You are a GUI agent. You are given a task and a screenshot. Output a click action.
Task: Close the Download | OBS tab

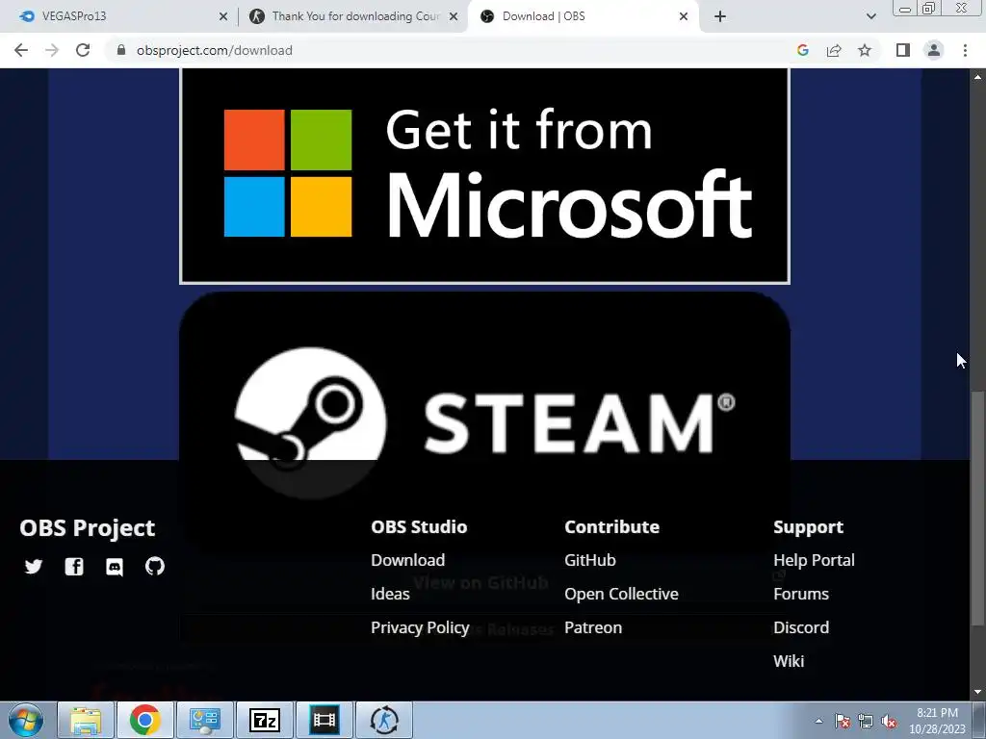point(684,16)
